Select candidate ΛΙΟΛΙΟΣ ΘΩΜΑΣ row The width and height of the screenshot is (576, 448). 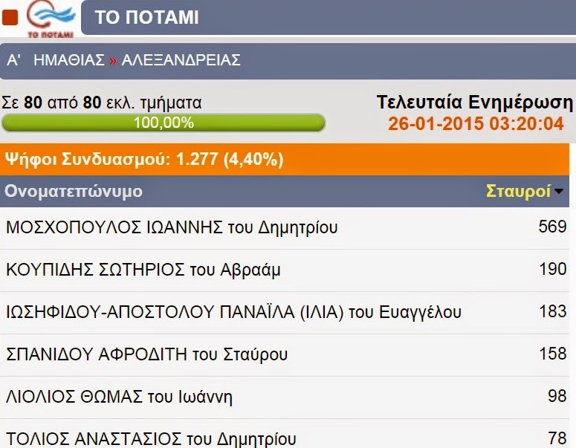[x=285, y=397]
